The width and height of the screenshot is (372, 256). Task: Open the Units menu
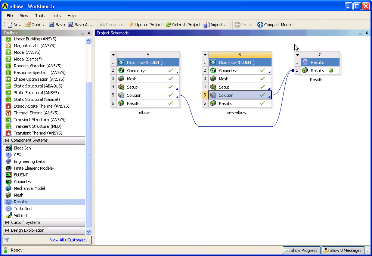pos(56,16)
